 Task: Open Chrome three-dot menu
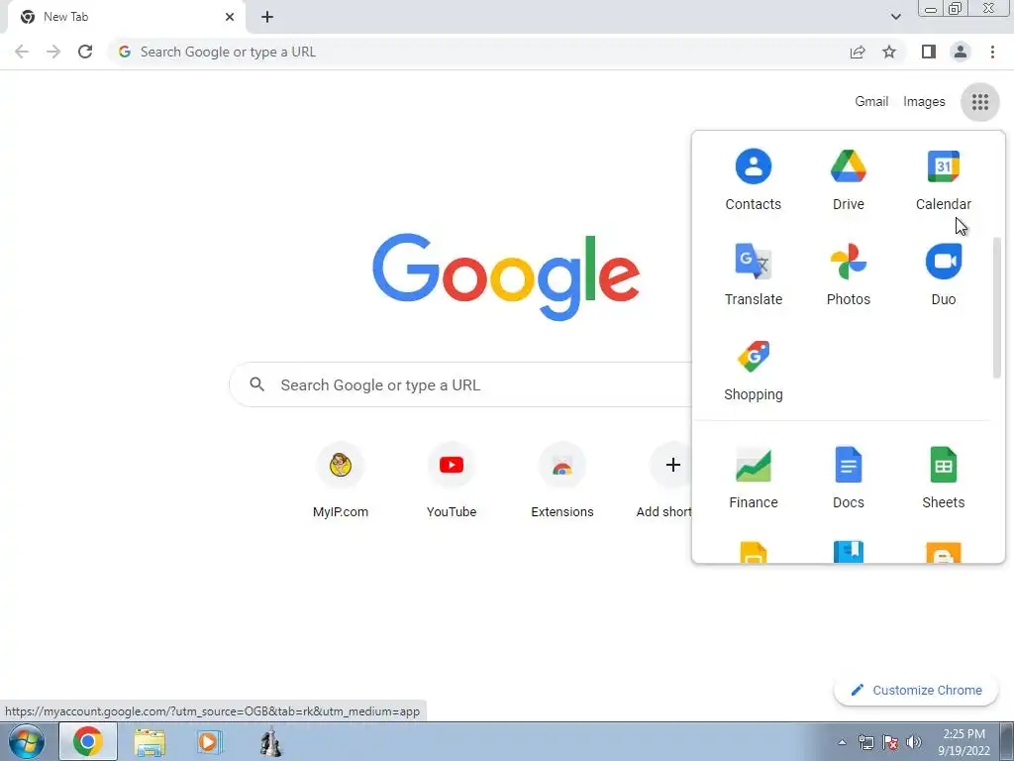(992, 52)
